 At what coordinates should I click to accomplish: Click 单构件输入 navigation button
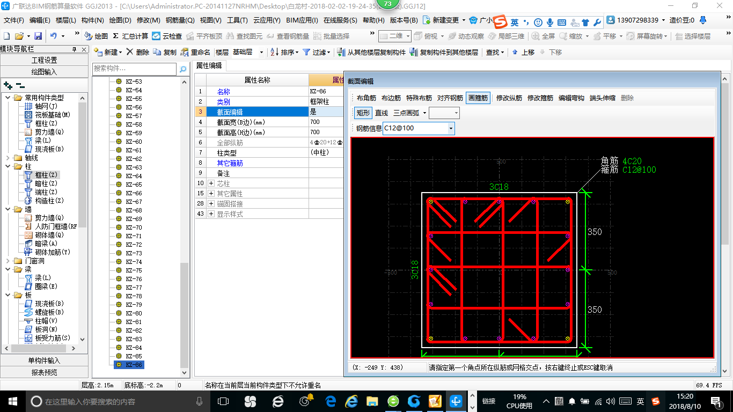pos(44,360)
